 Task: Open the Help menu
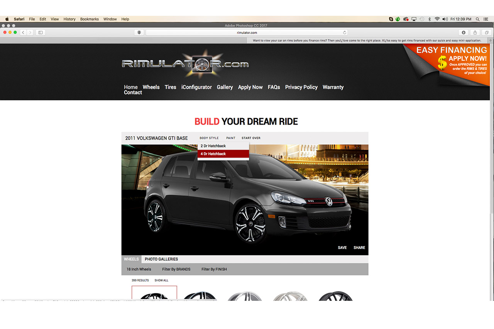[x=125, y=19]
